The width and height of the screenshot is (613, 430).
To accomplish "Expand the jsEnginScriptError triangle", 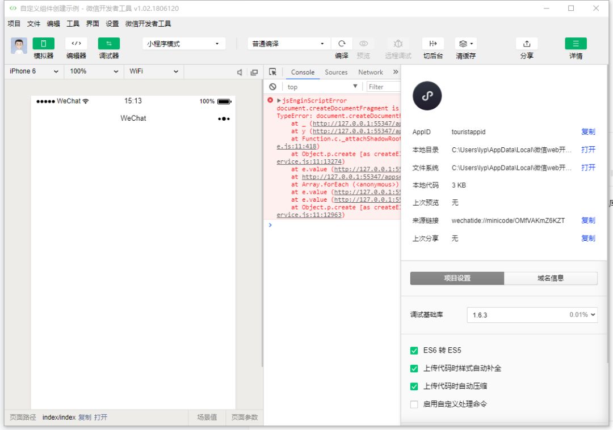I will [x=279, y=101].
